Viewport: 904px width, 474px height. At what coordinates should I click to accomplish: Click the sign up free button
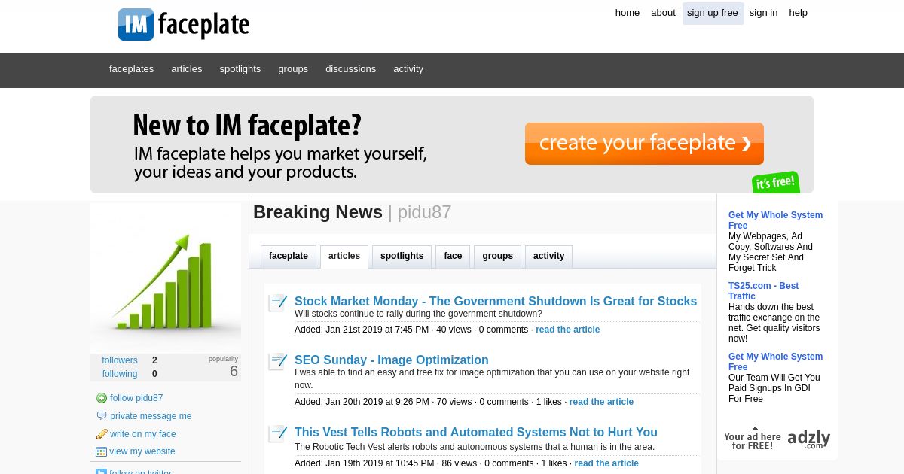(713, 14)
